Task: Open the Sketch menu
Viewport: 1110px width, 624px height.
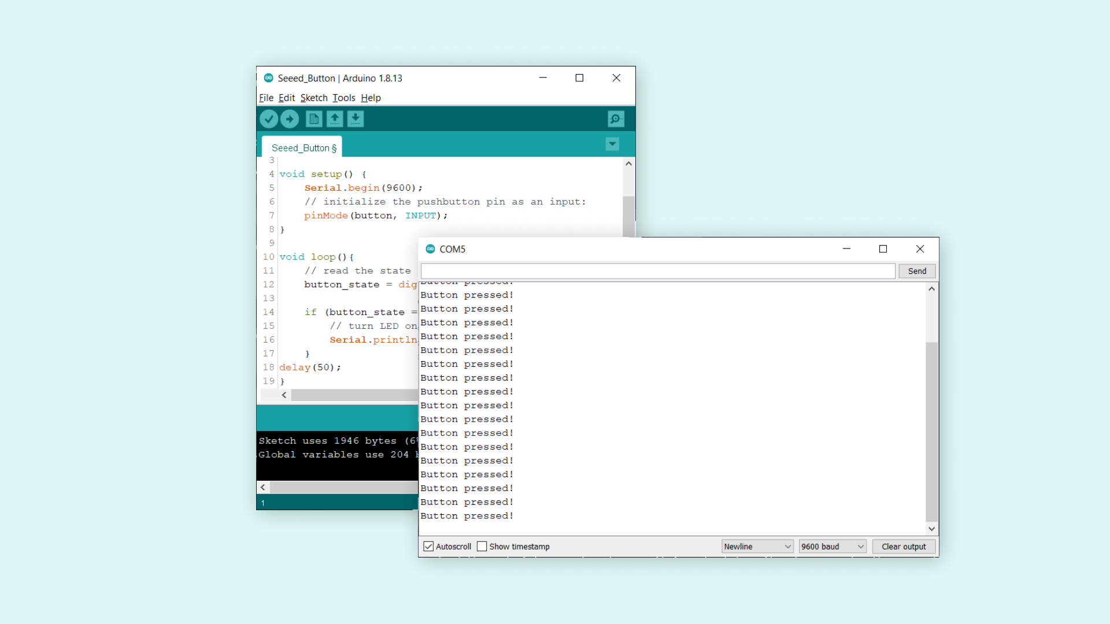Action: coord(314,98)
